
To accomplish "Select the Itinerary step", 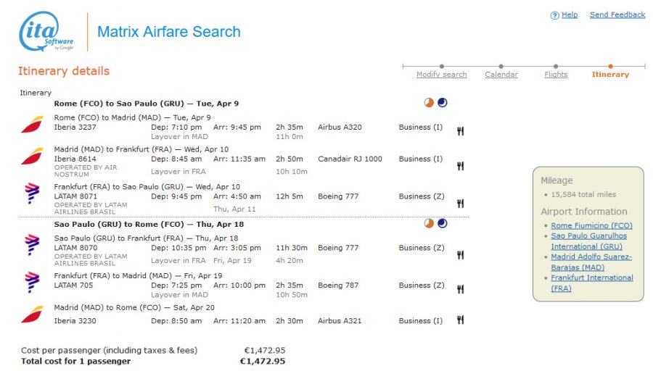I will pyautogui.click(x=610, y=75).
